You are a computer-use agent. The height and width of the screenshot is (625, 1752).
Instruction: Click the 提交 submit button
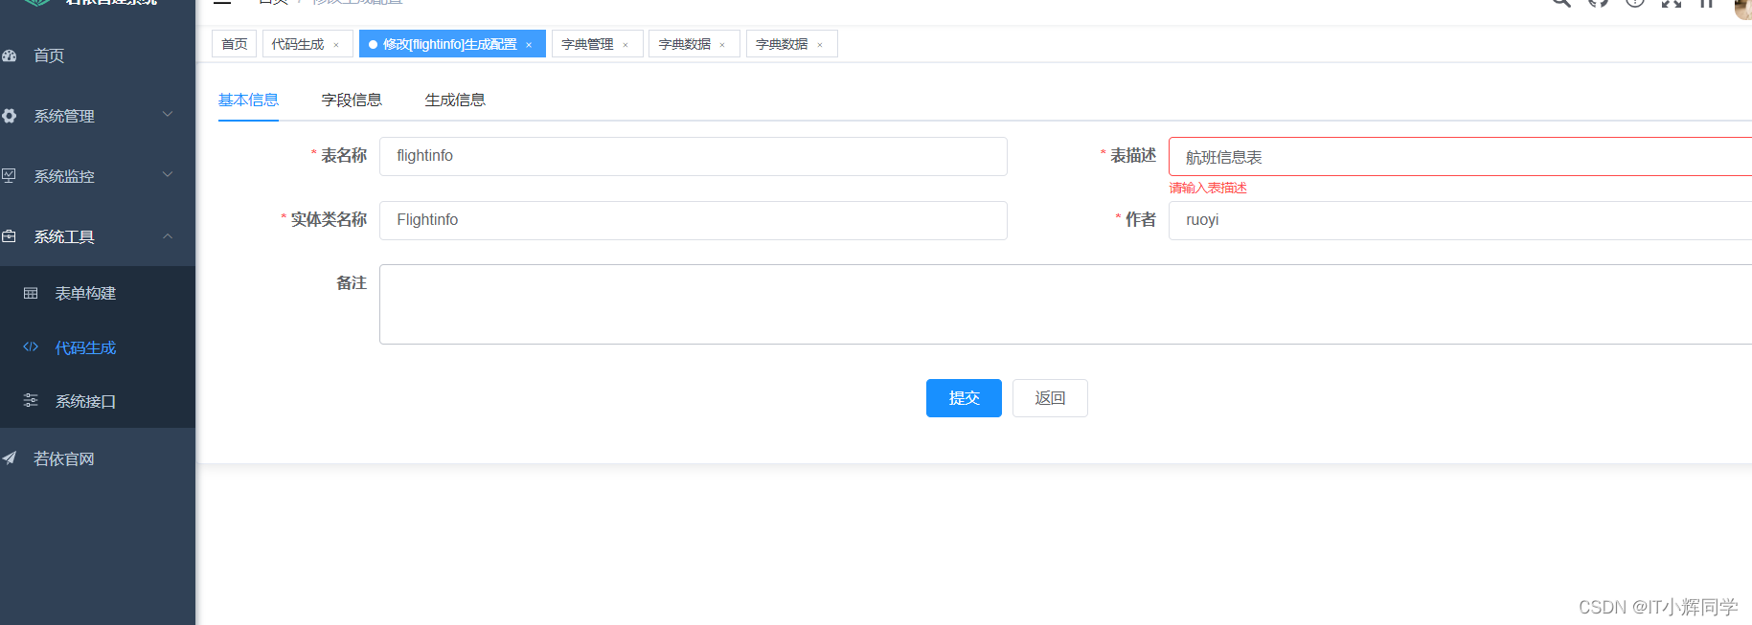click(x=964, y=398)
